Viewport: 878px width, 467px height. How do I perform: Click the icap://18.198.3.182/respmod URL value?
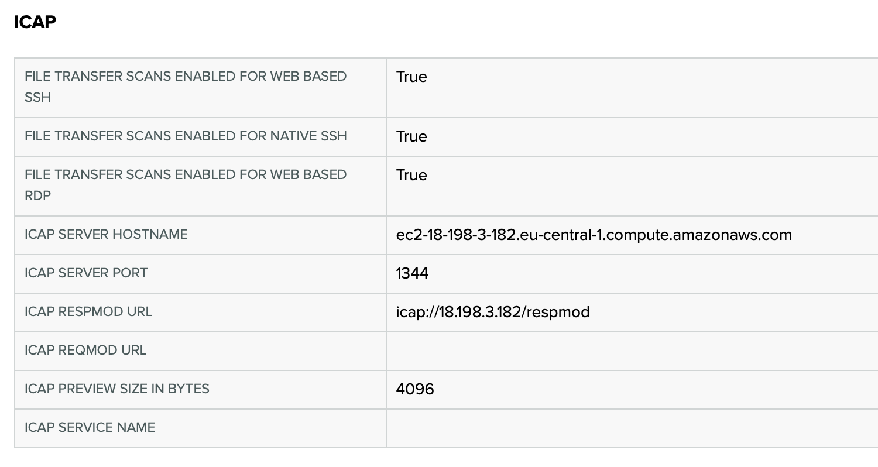(x=493, y=312)
